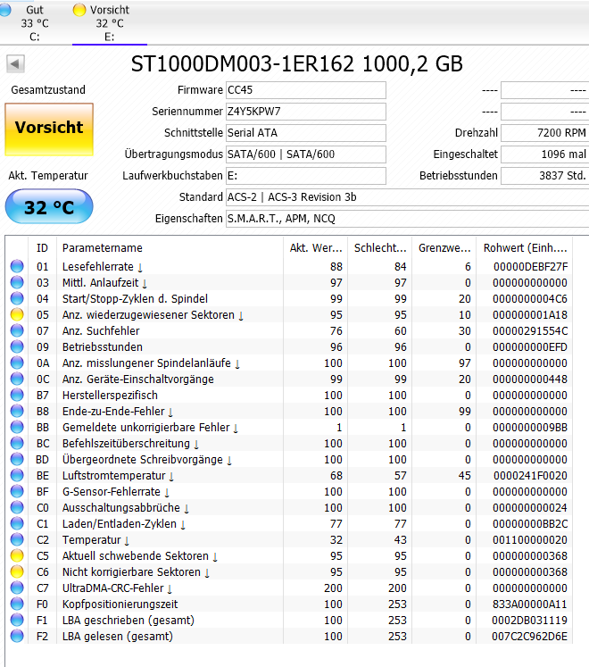Click the Schnittstelle field Serial ATA
589x667 pixels.
click(x=306, y=133)
